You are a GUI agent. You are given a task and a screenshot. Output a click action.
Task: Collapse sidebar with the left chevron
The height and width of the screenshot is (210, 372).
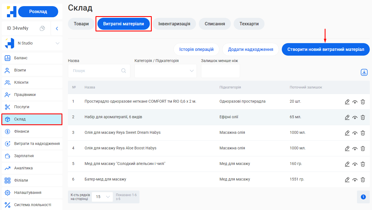click(57, 28)
